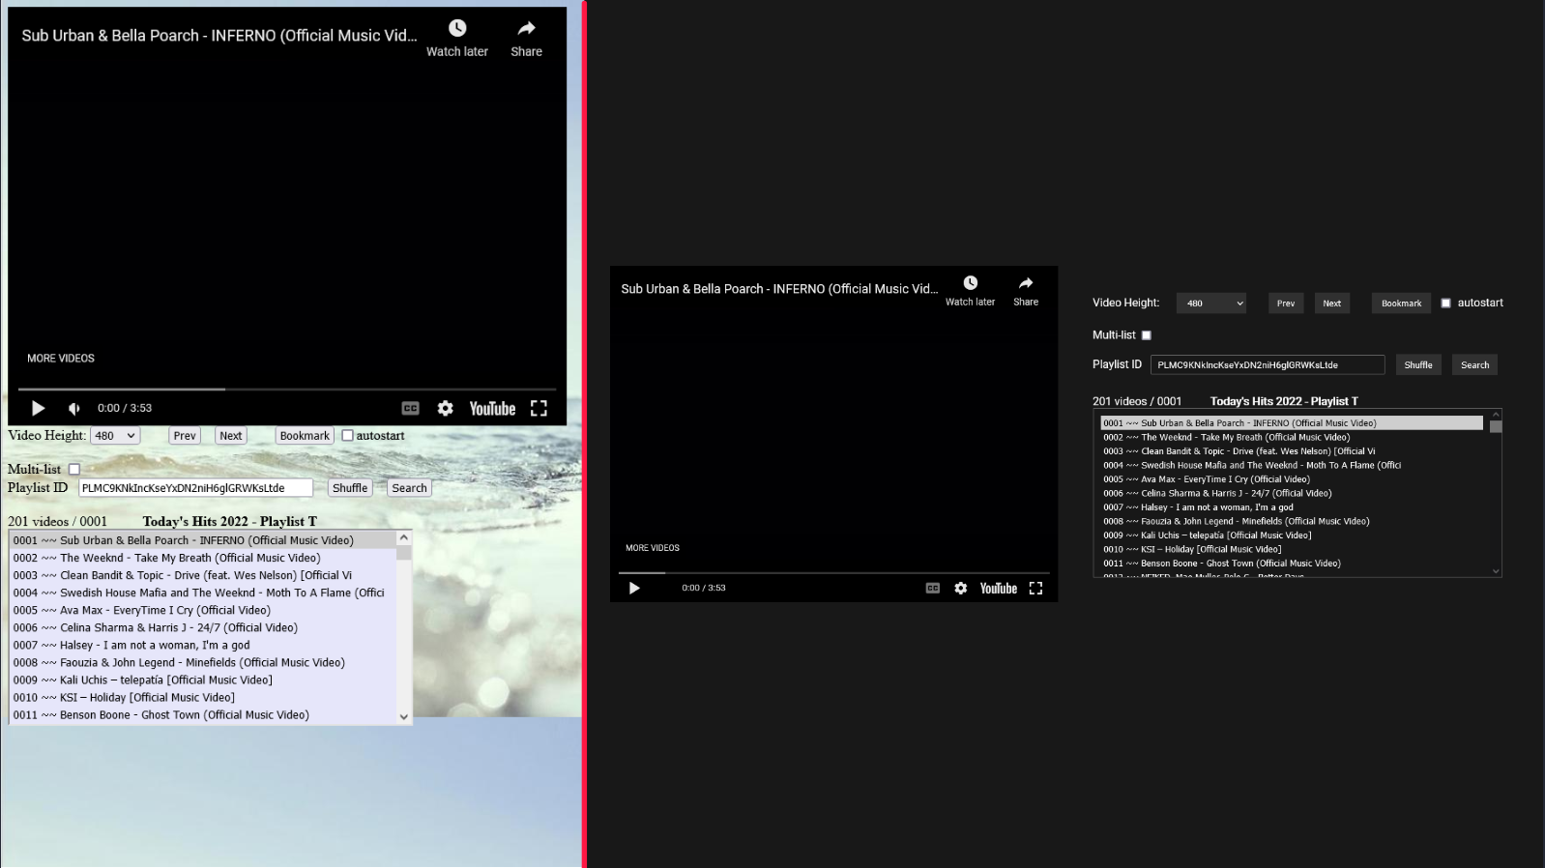Select 0002 The Weeknd in dark list
This screenshot has width=1545, height=868.
1292,437
